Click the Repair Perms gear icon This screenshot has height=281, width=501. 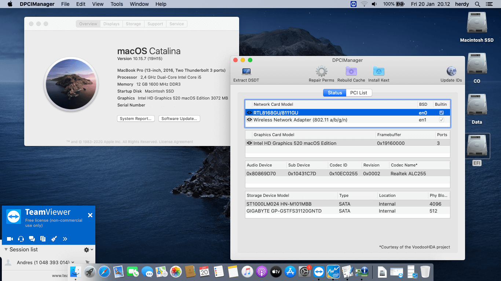(x=321, y=71)
